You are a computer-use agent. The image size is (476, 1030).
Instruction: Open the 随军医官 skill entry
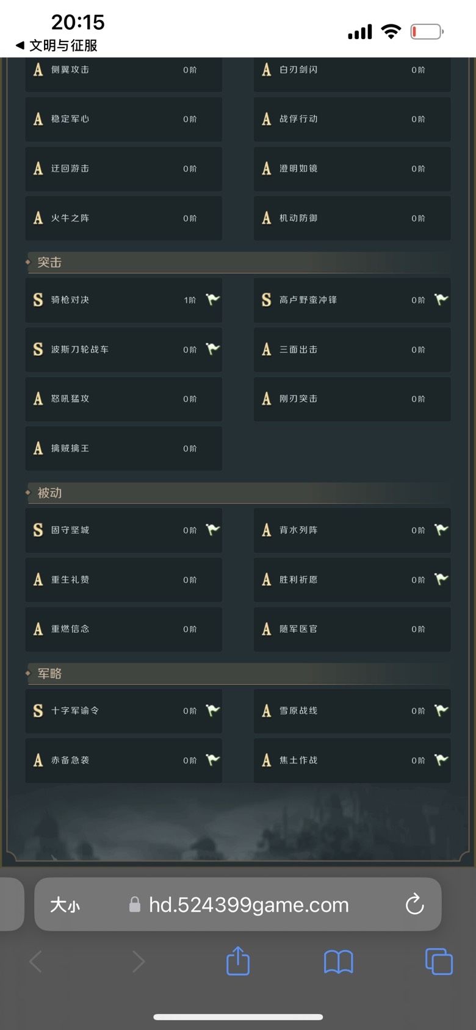tap(352, 629)
